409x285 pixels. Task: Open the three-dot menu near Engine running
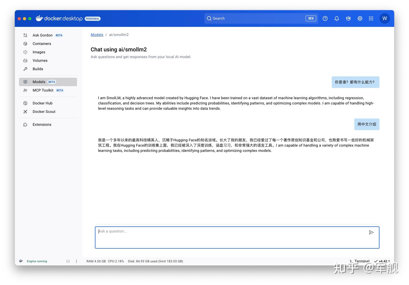(x=76, y=261)
